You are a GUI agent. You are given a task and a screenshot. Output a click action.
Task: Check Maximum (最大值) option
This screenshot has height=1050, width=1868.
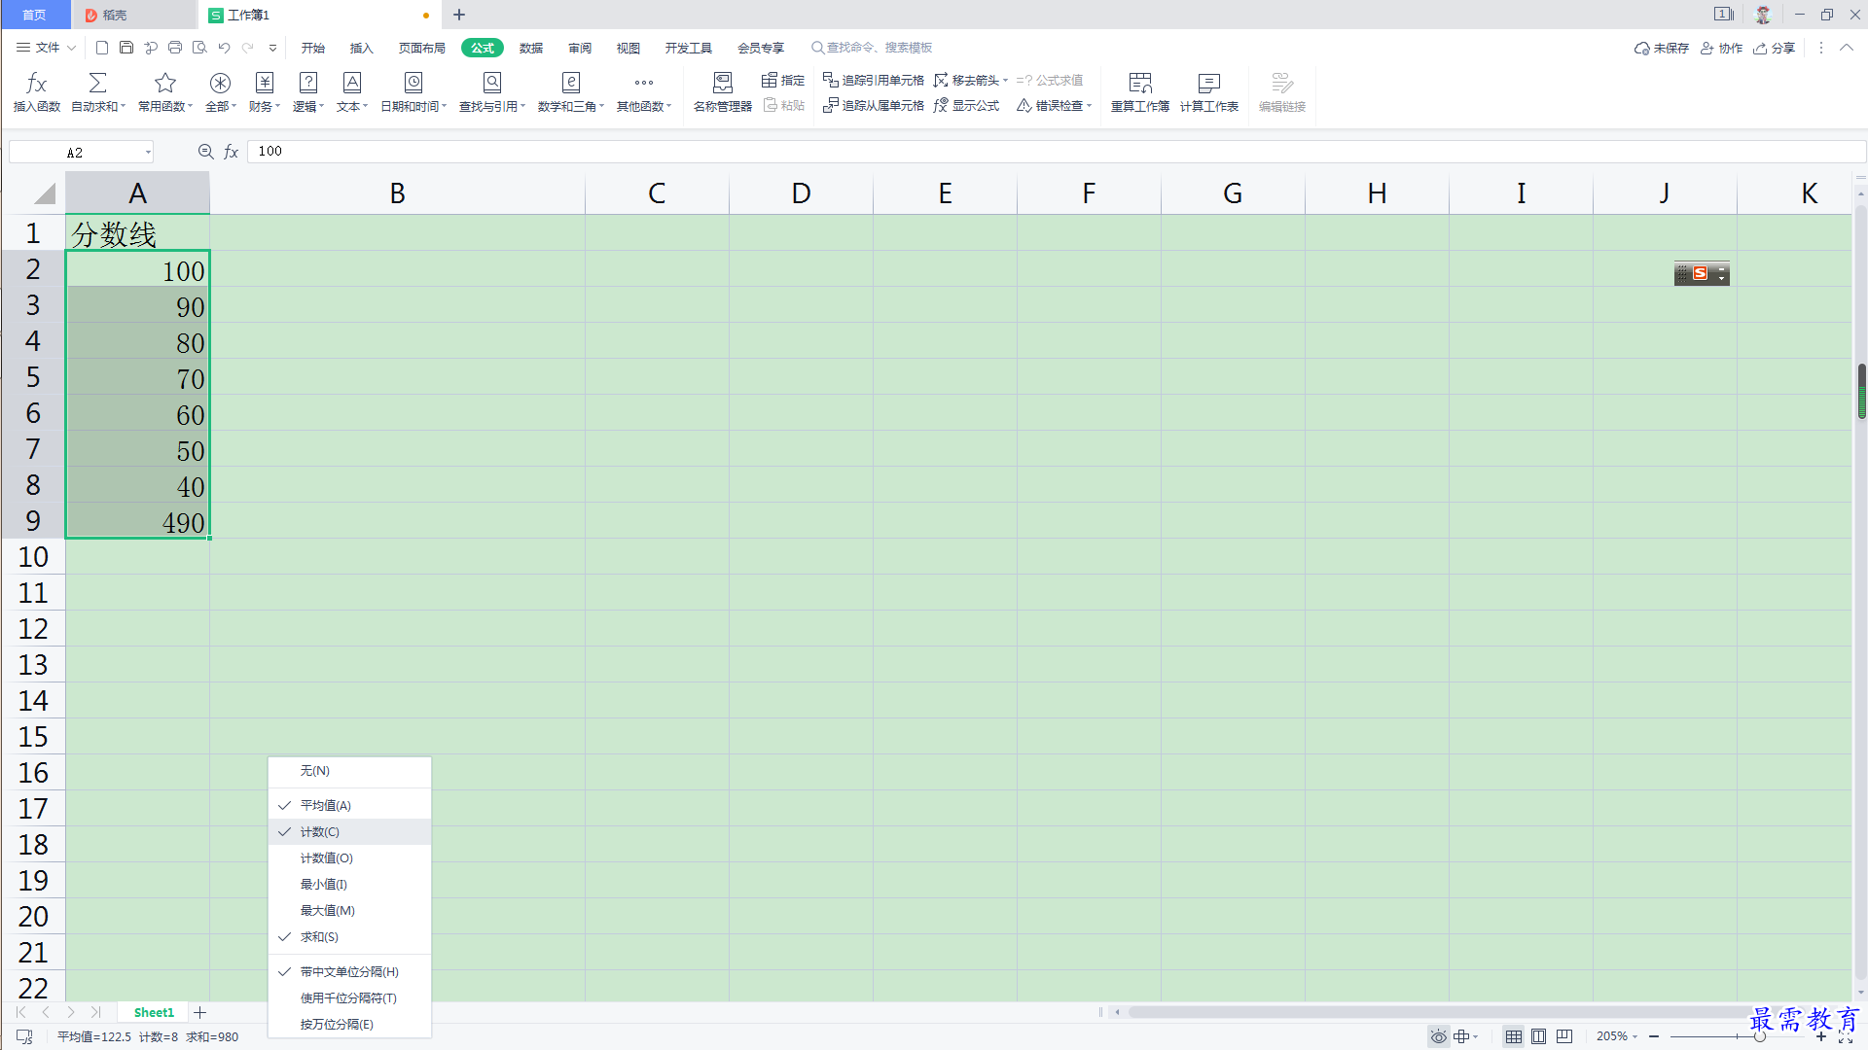click(x=349, y=910)
